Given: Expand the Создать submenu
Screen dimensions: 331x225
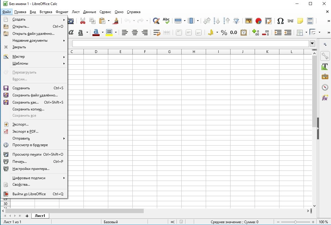Looking at the screenshot, I should 34,19.
